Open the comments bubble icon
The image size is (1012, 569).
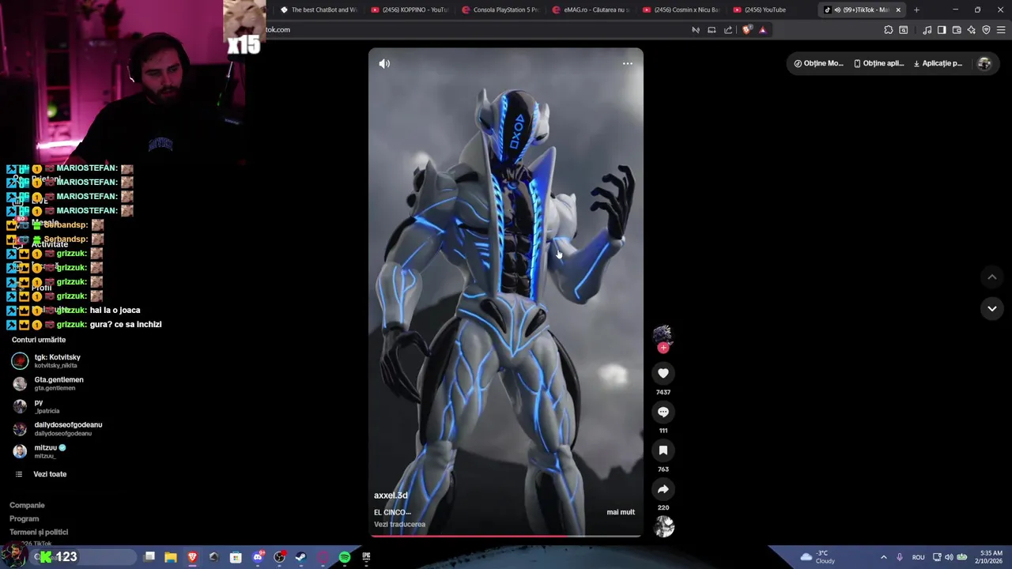coord(663,412)
